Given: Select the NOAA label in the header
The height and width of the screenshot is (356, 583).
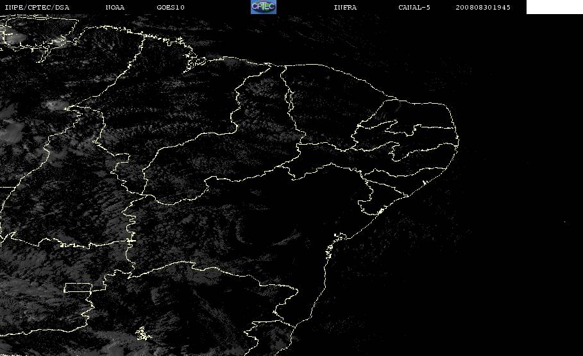Looking at the screenshot, I should pyautogui.click(x=115, y=7).
